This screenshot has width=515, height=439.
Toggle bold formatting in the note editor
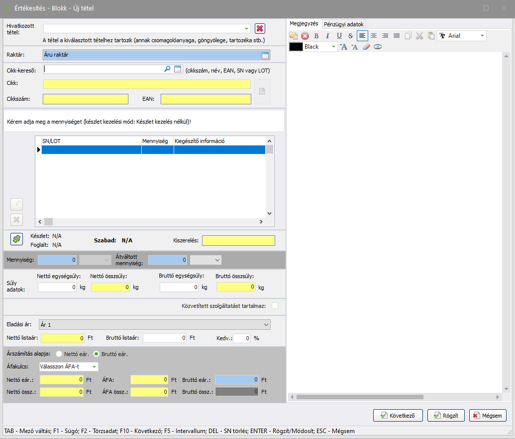coord(316,36)
